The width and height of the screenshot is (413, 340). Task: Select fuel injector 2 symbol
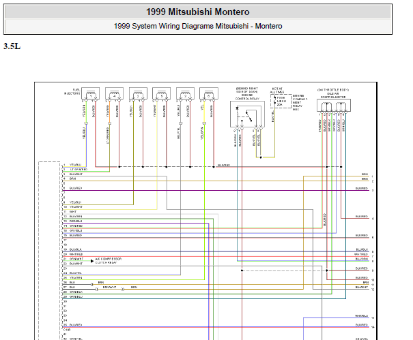point(185,93)
